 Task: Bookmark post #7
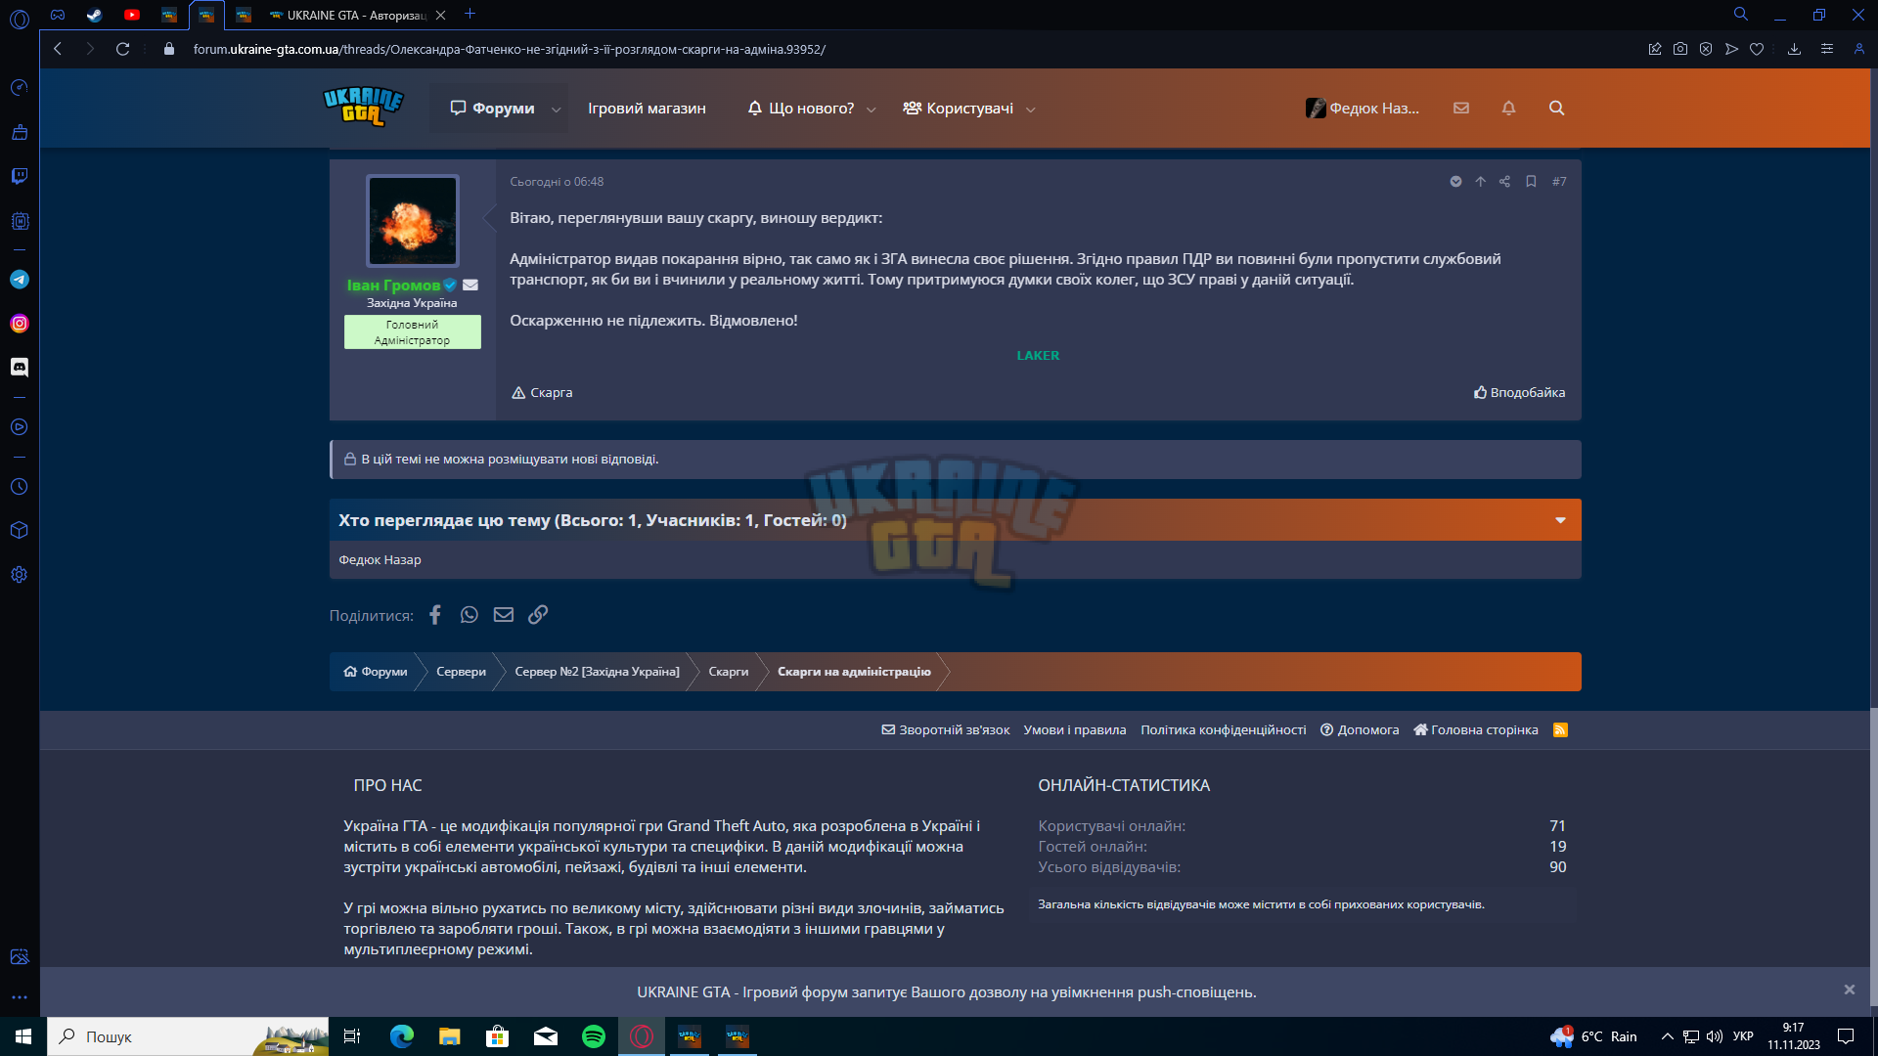tap(1531, 182)
